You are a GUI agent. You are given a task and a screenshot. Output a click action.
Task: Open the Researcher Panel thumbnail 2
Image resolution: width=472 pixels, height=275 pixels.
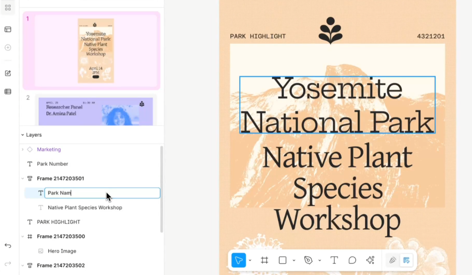click(95, 111)
